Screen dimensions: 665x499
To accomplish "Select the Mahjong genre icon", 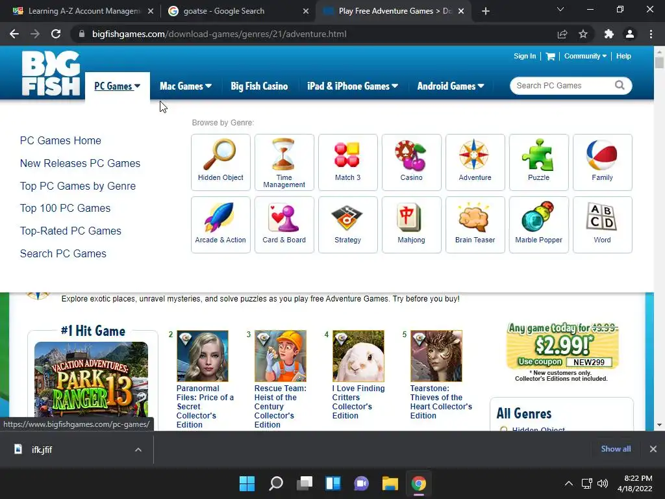I will 411,224.
